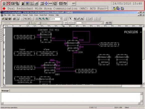Click the COPY button in system bar
Image resolution: width=145 pixels, height=109 pixels.
(x=74, y=3)
